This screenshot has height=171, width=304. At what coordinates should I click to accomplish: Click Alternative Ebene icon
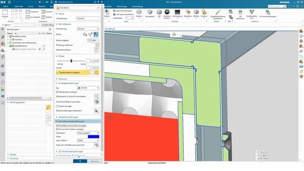coord(97,50)
